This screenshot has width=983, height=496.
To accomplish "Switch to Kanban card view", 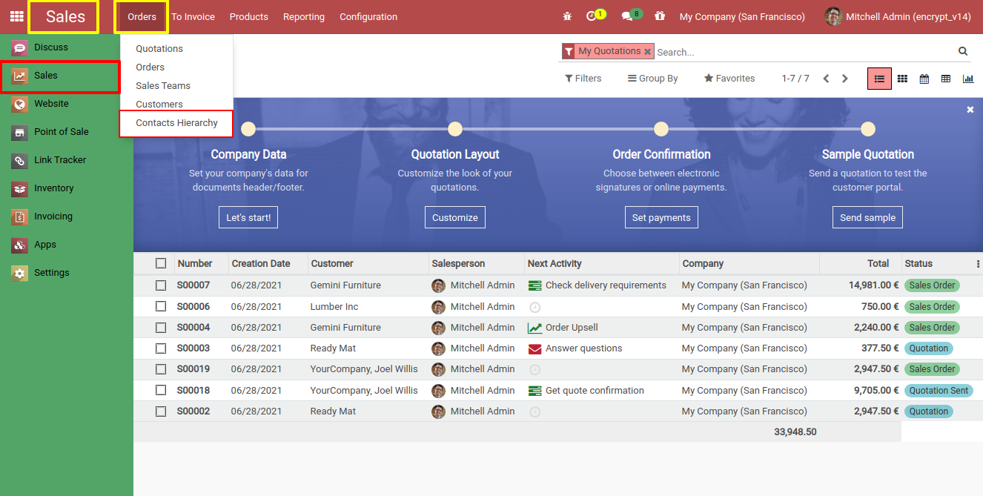I will [x=901, y=78].
